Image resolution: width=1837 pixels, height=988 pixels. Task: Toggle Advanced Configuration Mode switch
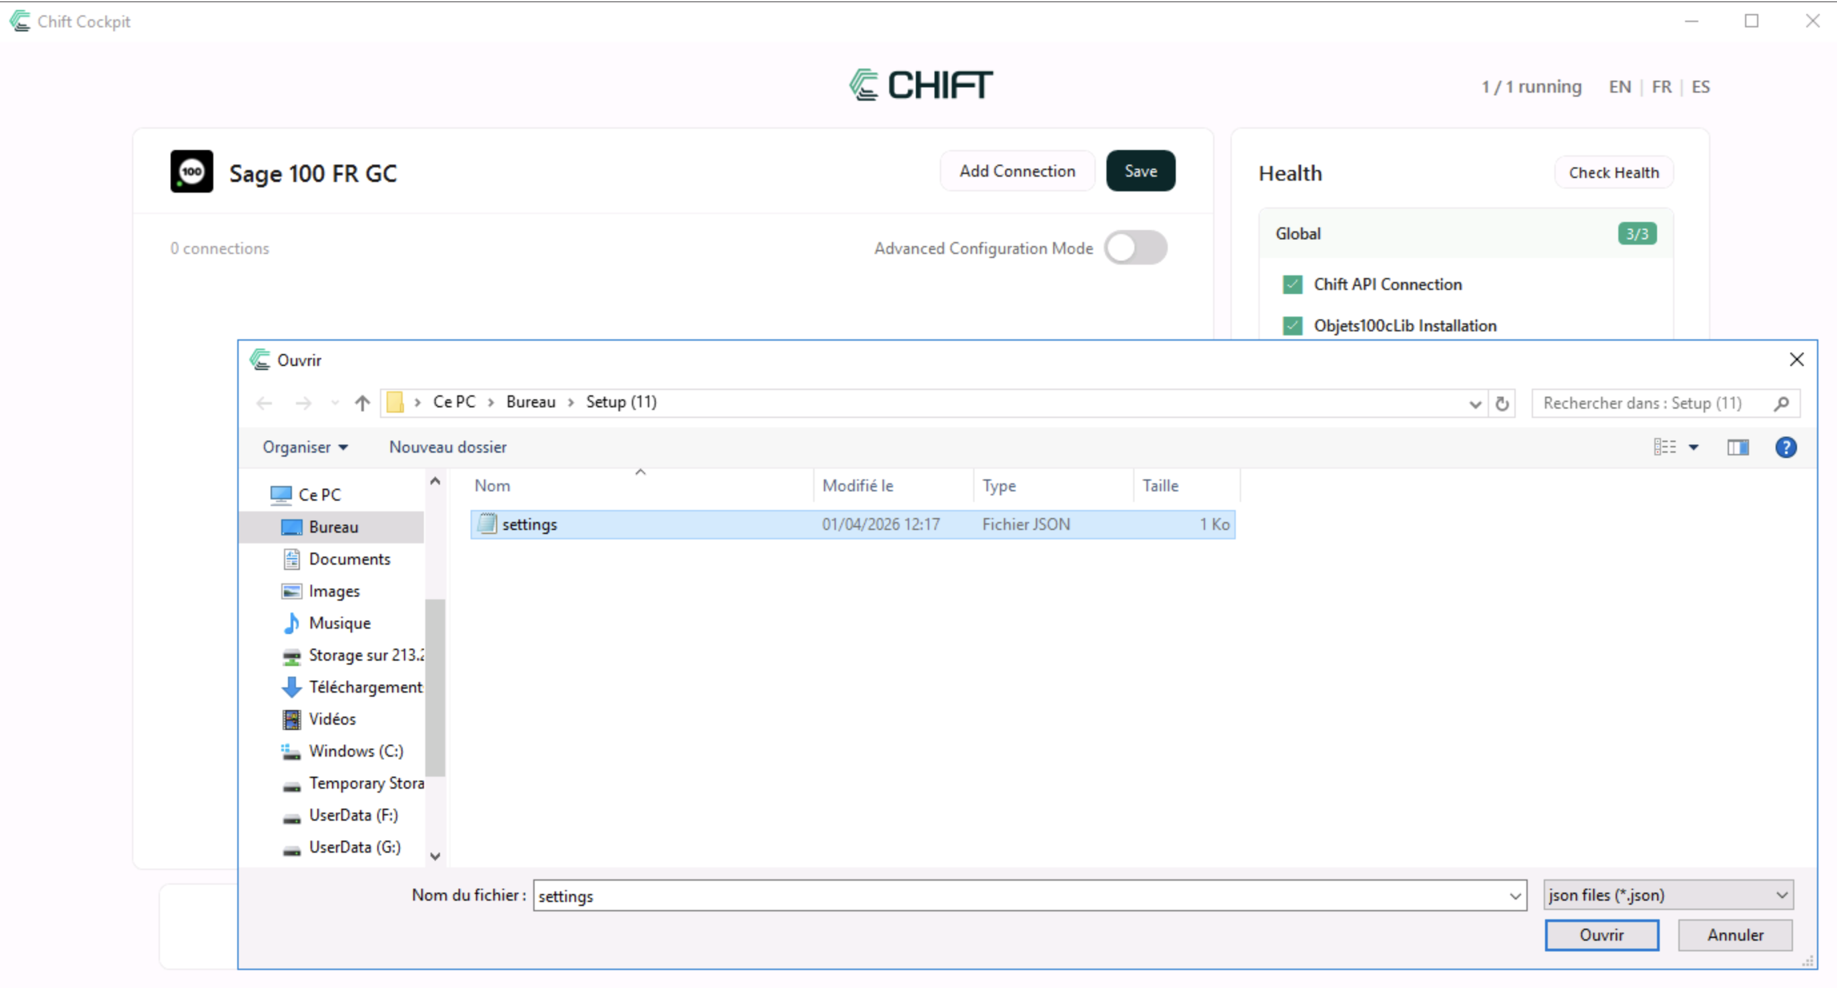1135,248
